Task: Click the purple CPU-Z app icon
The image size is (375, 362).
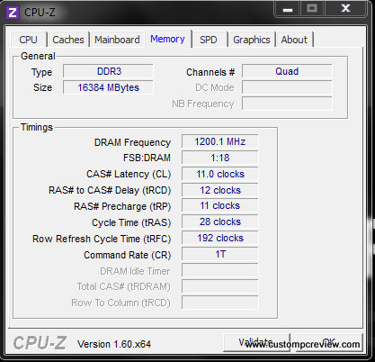Action: pos(13,13)
